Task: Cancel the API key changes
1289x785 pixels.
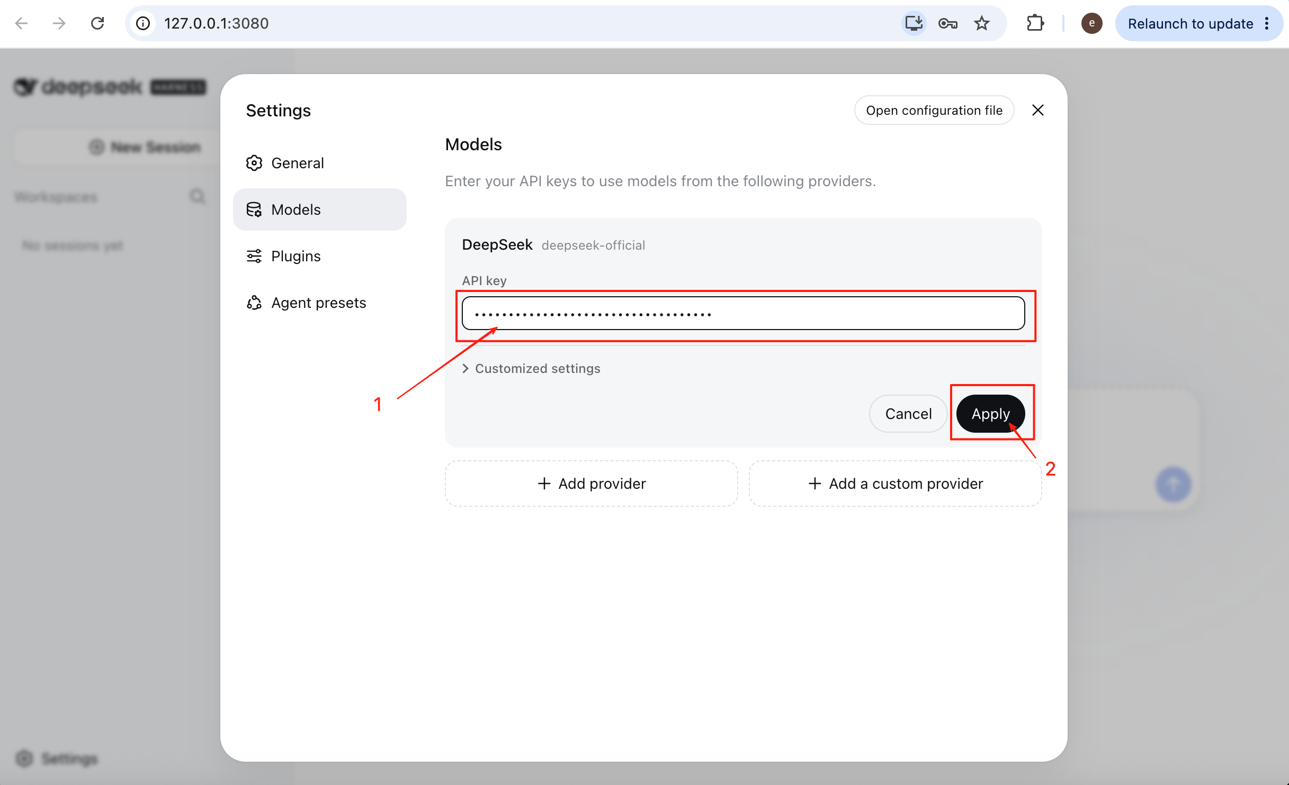Action: click(x=908, y=414)
